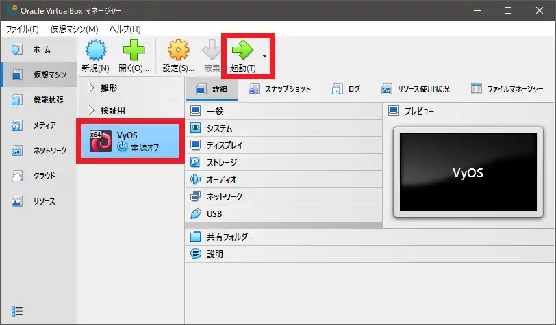Select the VyOS virtual machine entry
556x325 pixels.
(131, 141)
